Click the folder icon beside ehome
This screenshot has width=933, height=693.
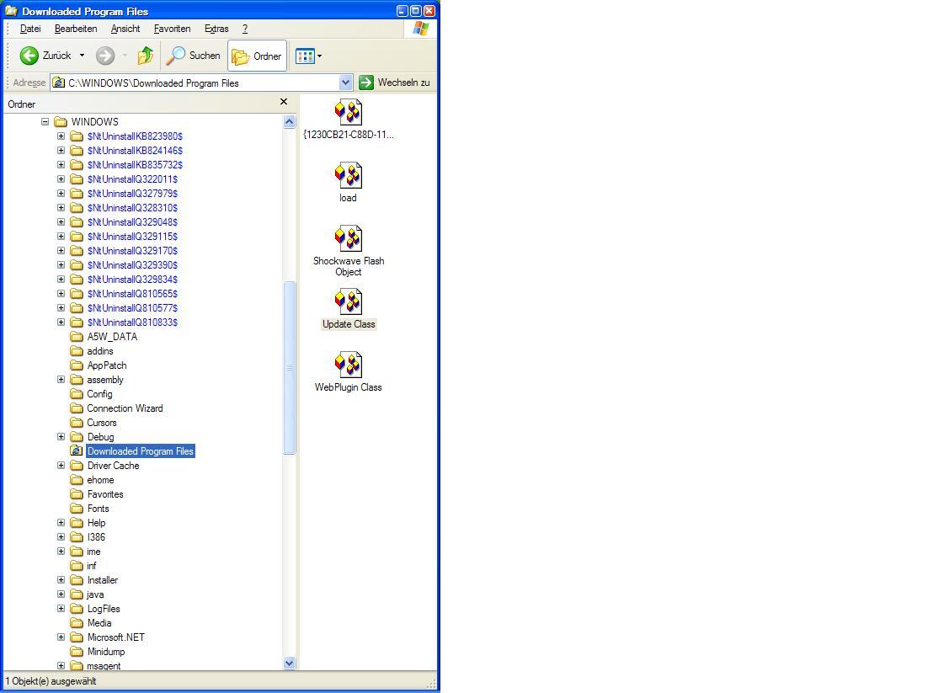(x=76, y=480)
